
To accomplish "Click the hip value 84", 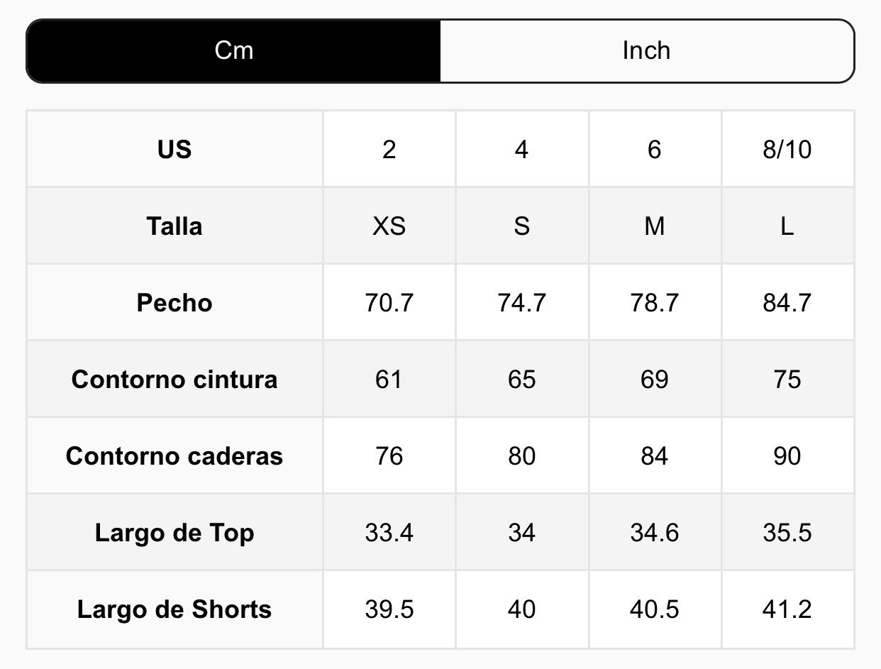I will tap(654, 456).
